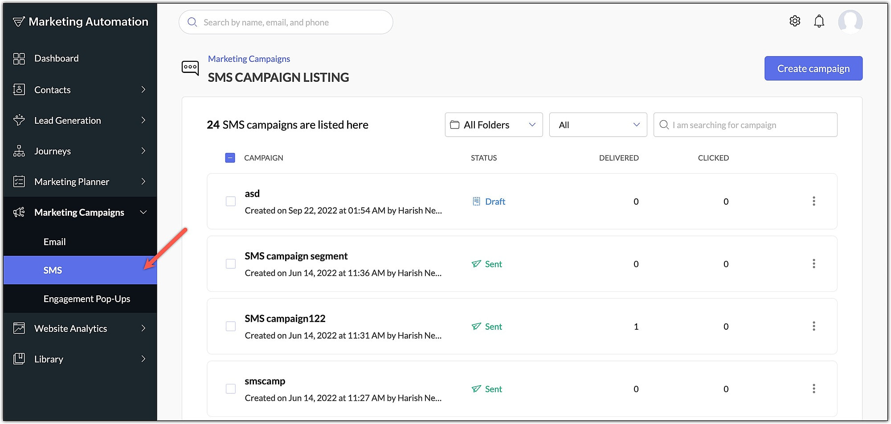The height and width of the screenshot is (424, 891).
Task: Expand the Marketing Planner chevron
Action: click(143, 182)
